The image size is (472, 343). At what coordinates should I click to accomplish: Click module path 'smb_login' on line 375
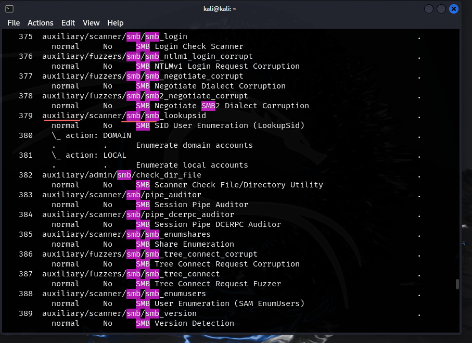114,37
